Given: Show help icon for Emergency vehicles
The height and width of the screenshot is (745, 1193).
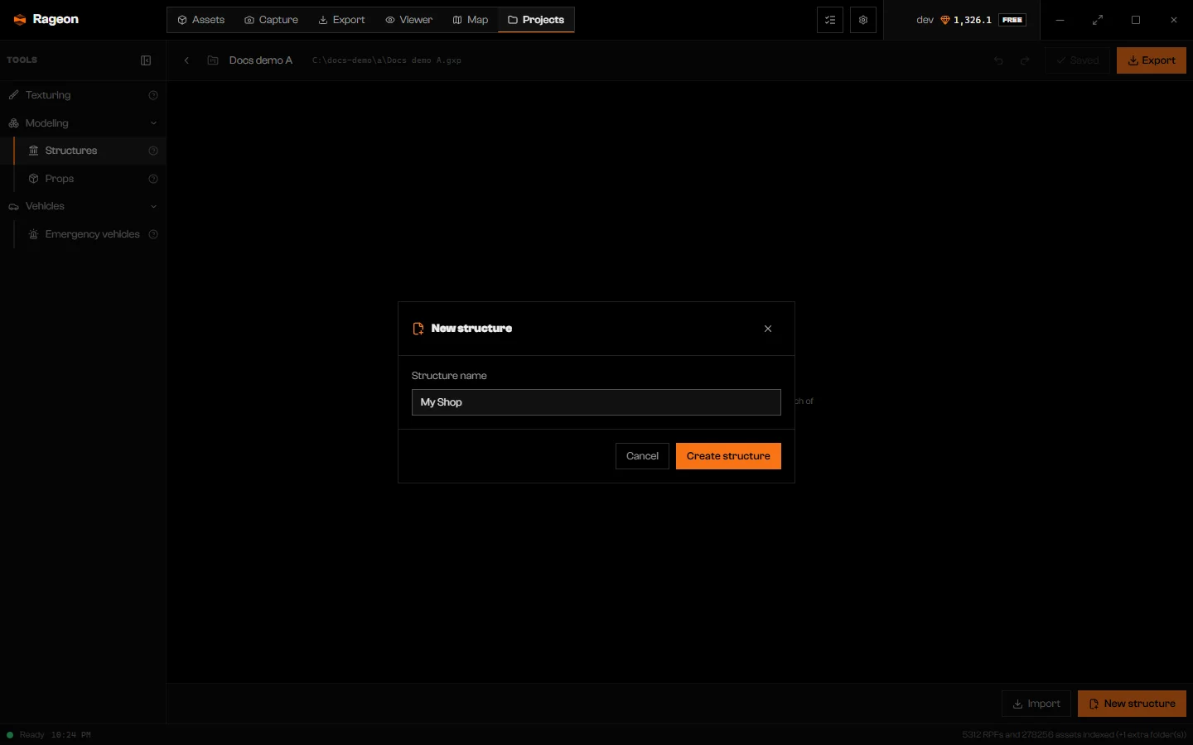Looking at the screenshot, I should point(153,234).
